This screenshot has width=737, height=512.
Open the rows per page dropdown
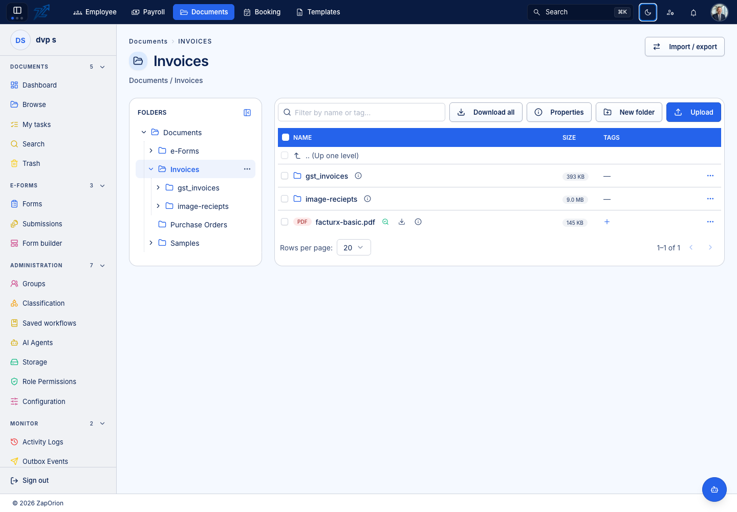pyautogui.click(x=354, y=247)
